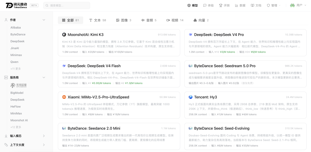Collapse the 作者 filter section
The image size is (311, 152).
pyautogui.click(x=44, y=20)
